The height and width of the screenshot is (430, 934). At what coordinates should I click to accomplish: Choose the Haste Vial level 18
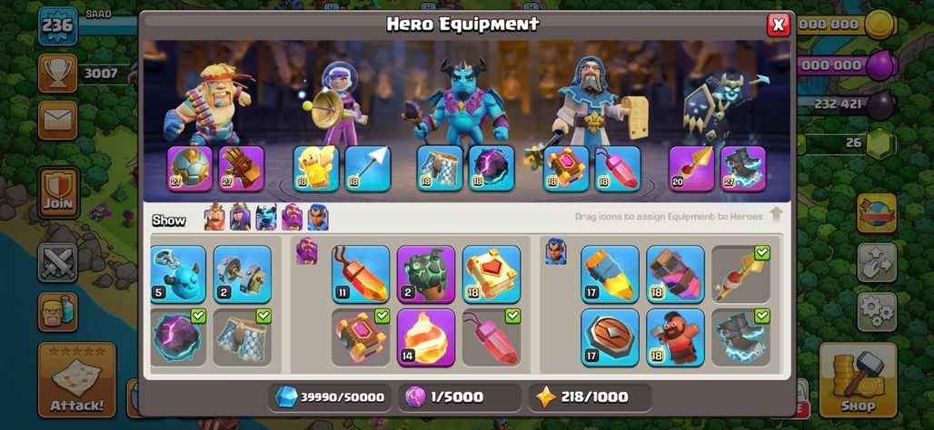pos(675,274)
